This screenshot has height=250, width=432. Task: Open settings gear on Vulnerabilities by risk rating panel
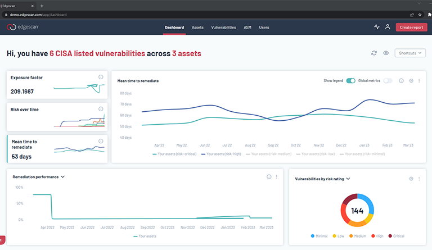point(411,179)
